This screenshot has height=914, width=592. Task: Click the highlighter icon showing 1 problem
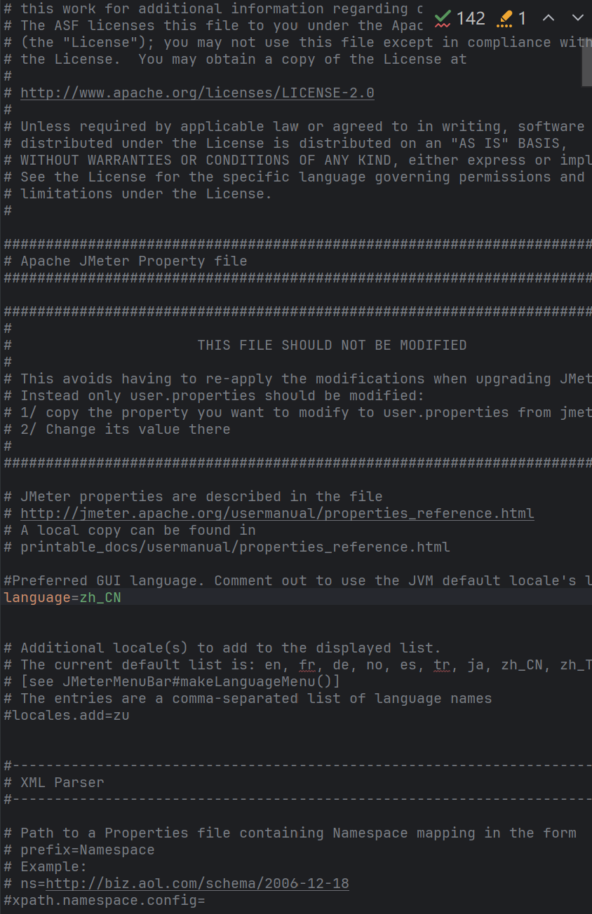tap(511, 18)
